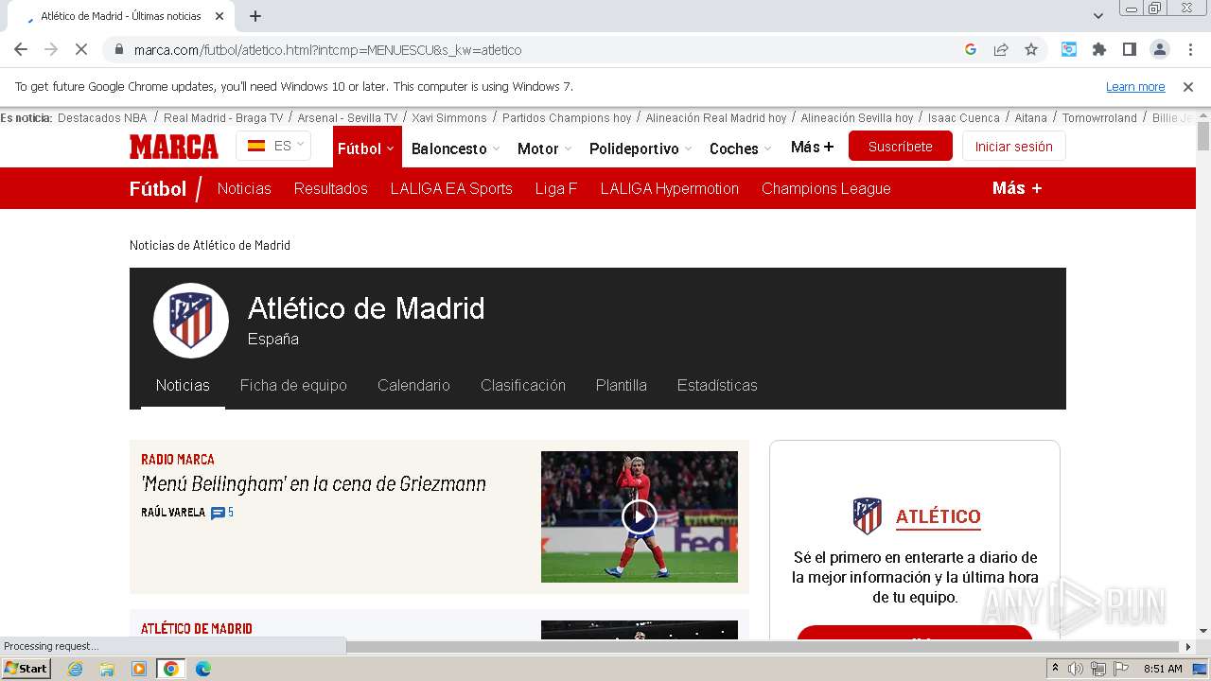Share this page via the share icon

(x=1001, y=49)
